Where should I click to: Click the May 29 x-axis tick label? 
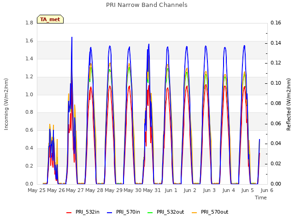113,190
